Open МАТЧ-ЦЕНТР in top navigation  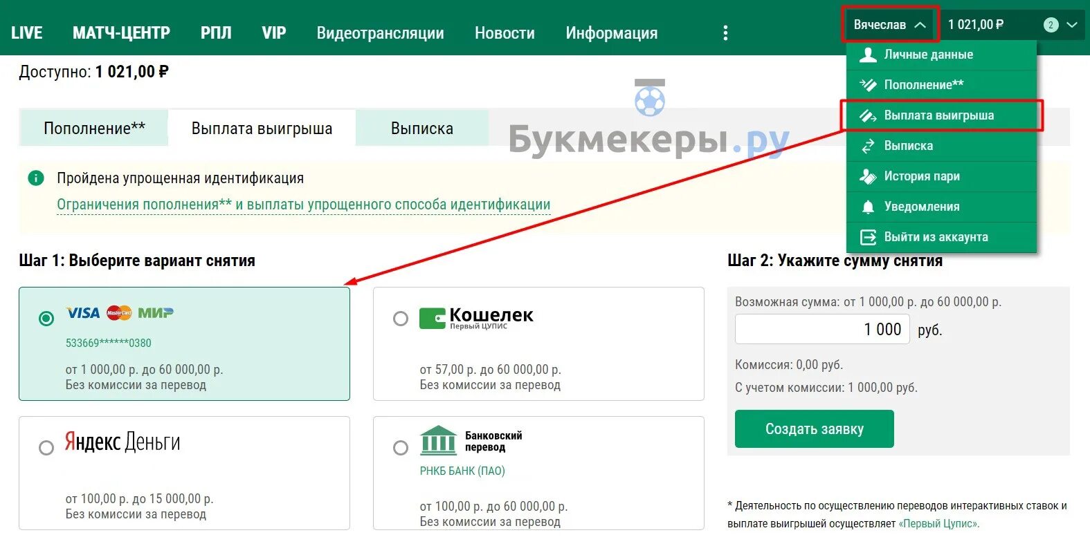pyautogui.click(x=121, y=33)
